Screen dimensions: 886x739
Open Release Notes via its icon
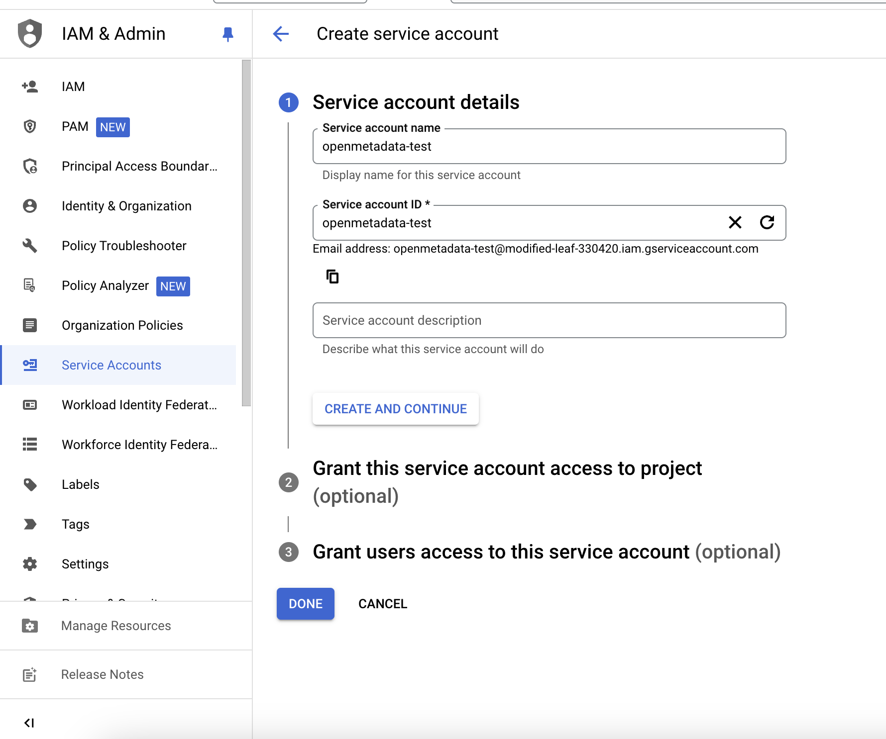pyautogui.click(x=30, y=674)
